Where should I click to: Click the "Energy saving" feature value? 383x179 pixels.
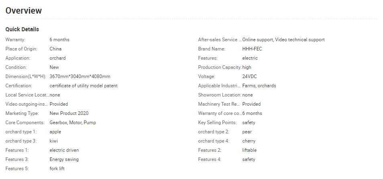(64, 159)
